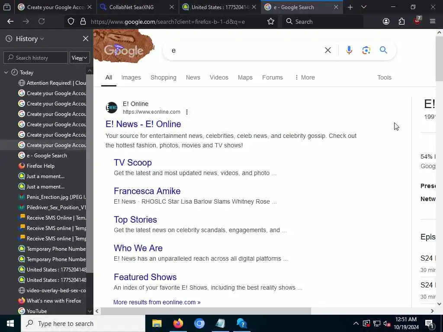Open the Who We Are sitelink
This screenshot has width=443, height=332.
138,248
